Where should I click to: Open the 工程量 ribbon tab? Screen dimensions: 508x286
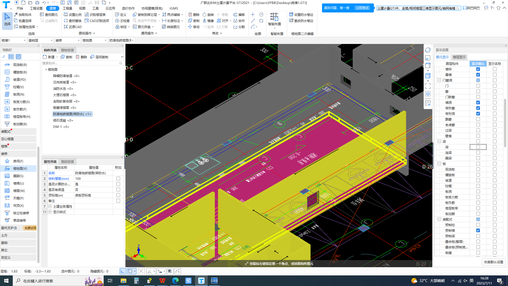coord(67,8)
